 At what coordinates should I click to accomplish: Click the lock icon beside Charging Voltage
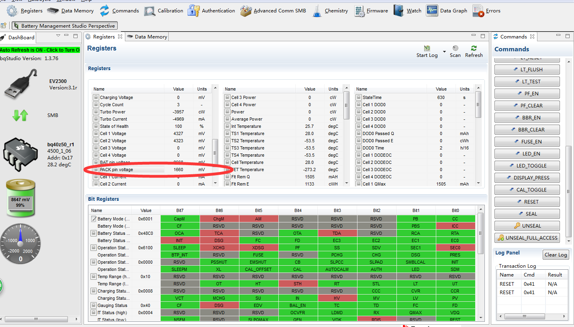[96, 97]
